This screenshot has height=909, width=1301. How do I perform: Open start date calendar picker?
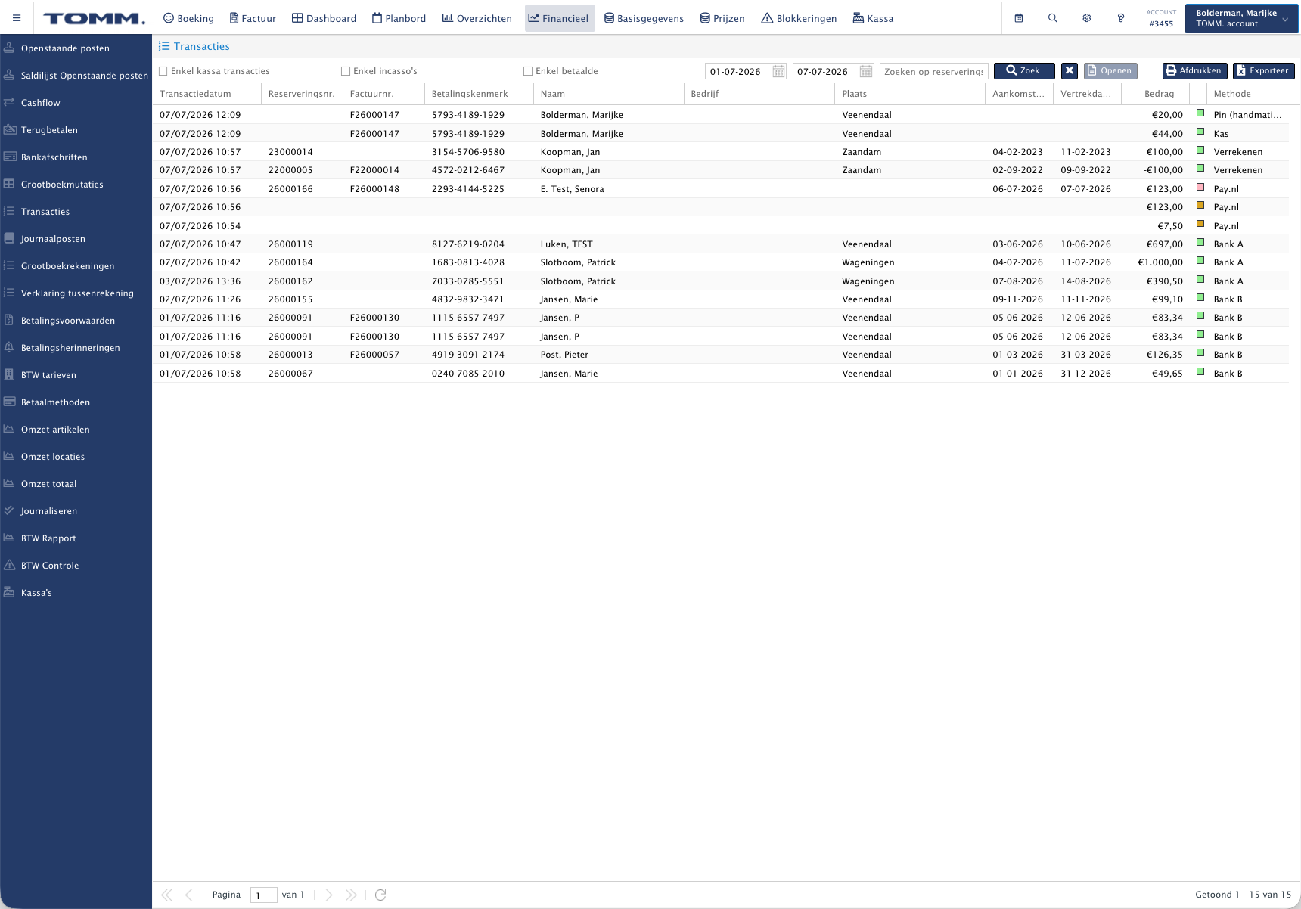pos(778,71)
